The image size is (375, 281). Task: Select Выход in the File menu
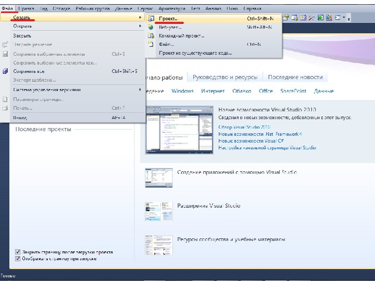click(73, 118)
